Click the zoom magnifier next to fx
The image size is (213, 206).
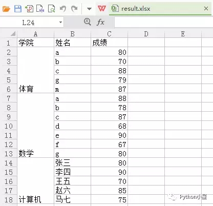(88, 22)
